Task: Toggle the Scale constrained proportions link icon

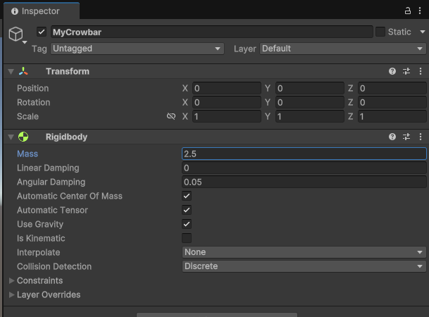Action: click(171, 116)
